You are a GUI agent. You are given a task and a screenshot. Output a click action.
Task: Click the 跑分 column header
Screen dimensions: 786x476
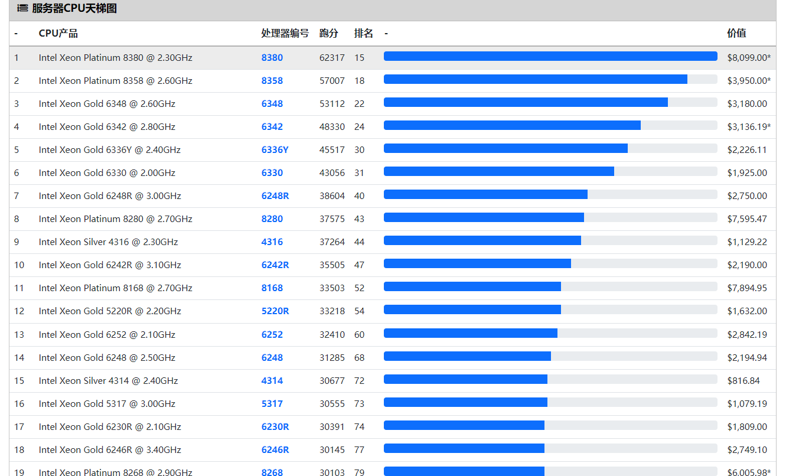[x=329, y=34]
